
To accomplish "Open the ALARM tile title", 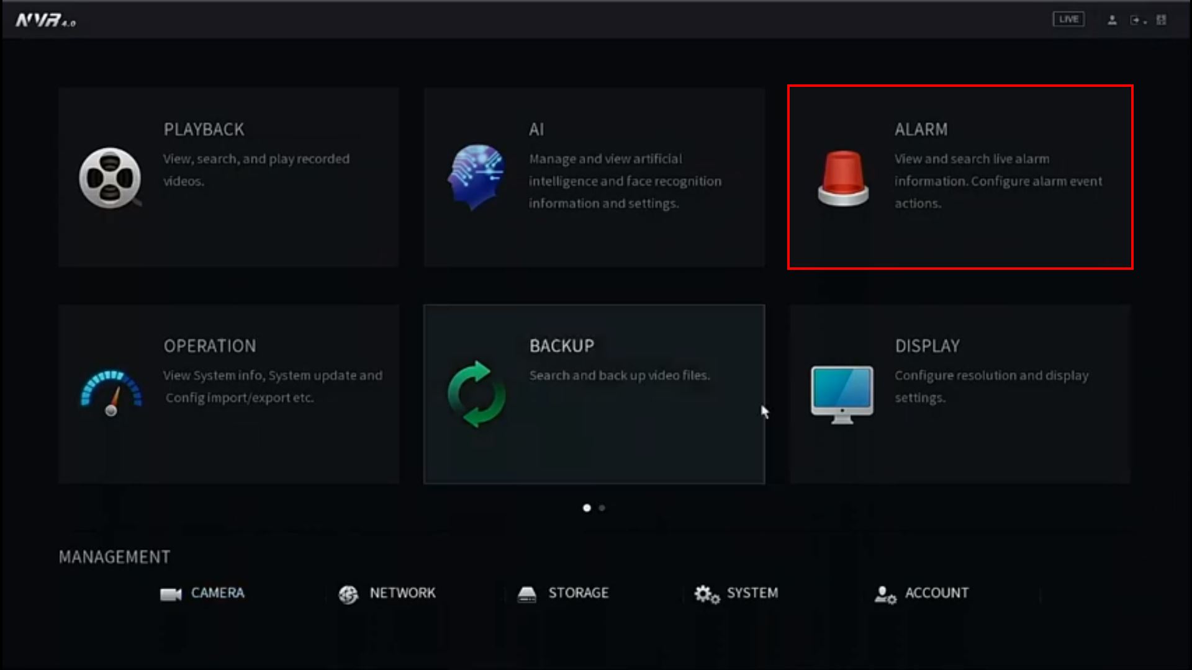I will (x=921, y=129).
